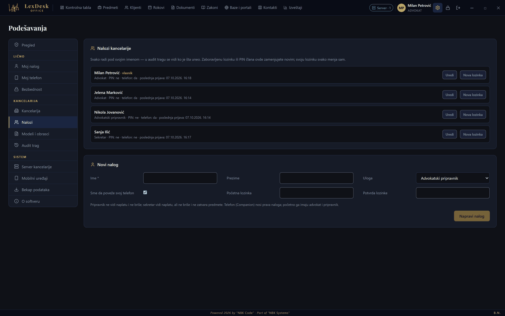Click the Mobilni uređaji device icon
The image size is (505, 316).
click(x=17, y=178)
